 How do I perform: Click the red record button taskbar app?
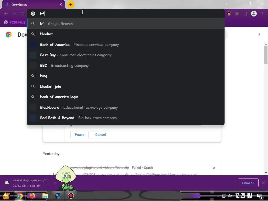71,196
